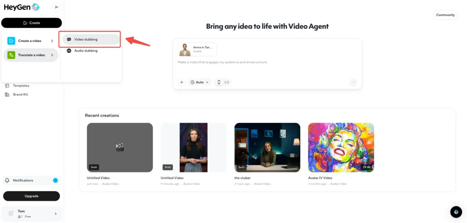The image size is (467, 223).
Task: Select Video dubbing option
Action: 91,39
